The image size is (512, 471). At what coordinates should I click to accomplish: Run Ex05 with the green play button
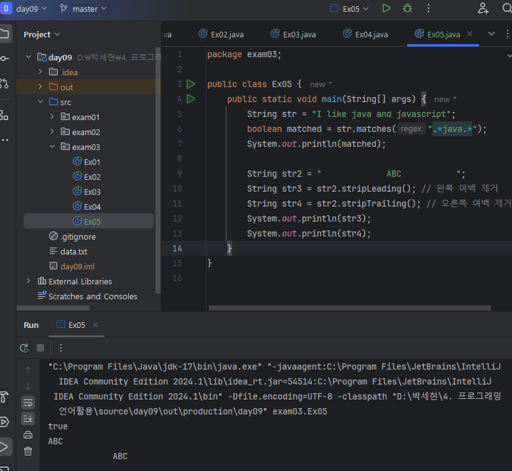click(x=386, y=9)
